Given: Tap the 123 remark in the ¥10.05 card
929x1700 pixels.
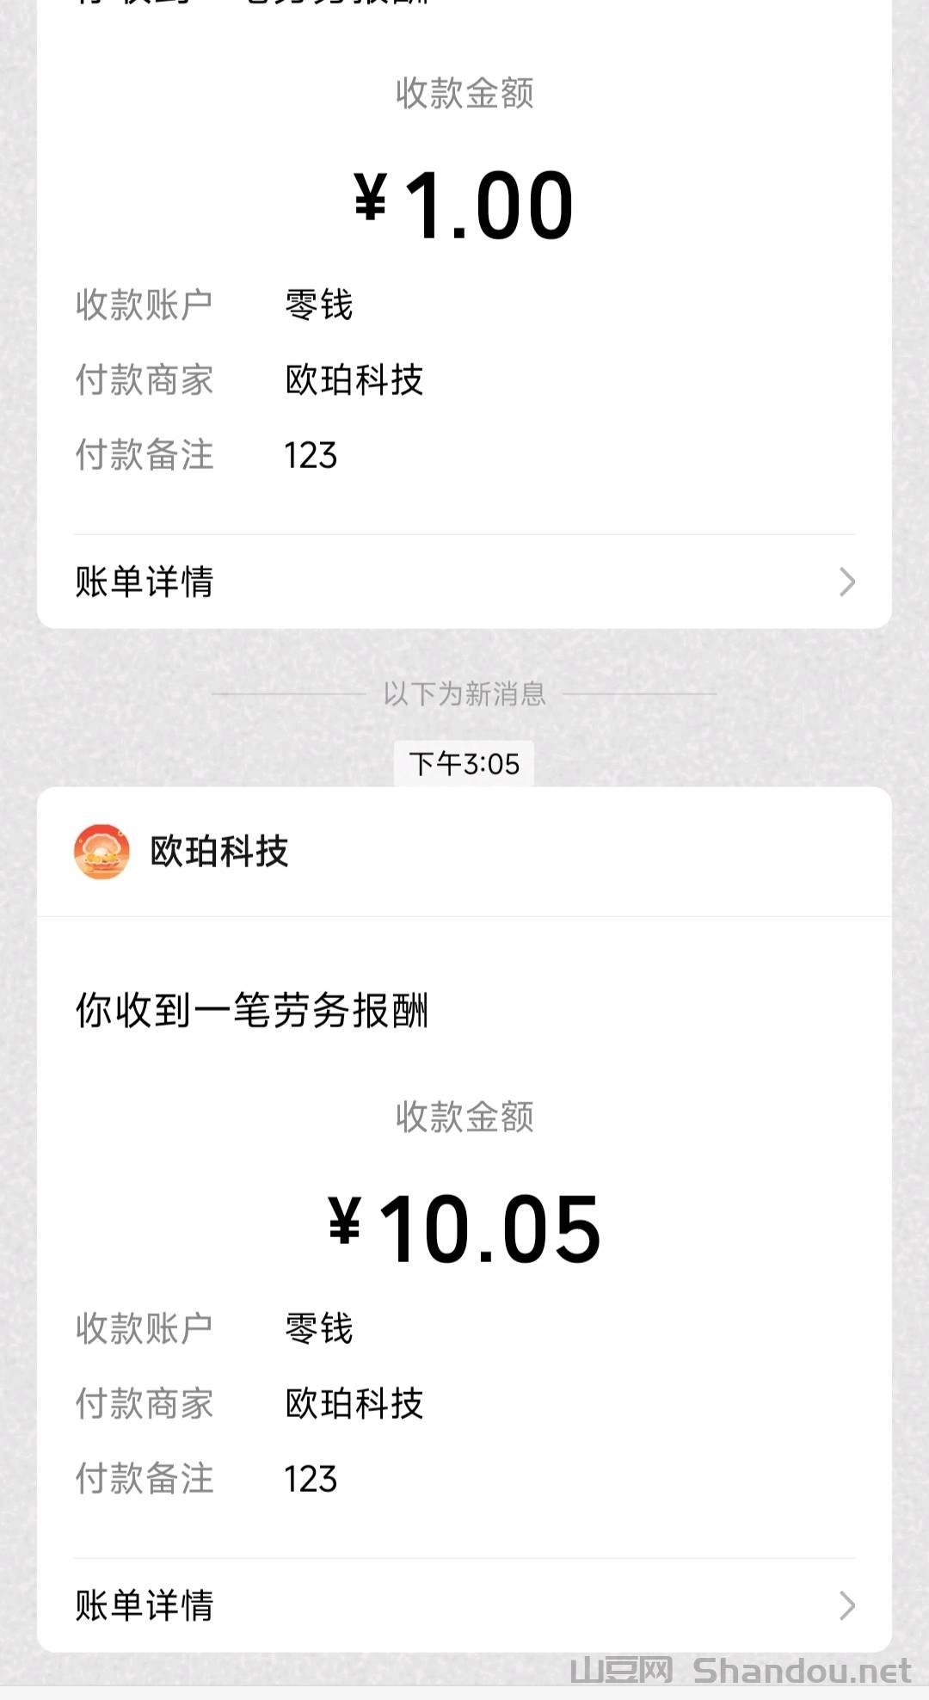Looking at the screenshot, I should tap(311, 1479).
